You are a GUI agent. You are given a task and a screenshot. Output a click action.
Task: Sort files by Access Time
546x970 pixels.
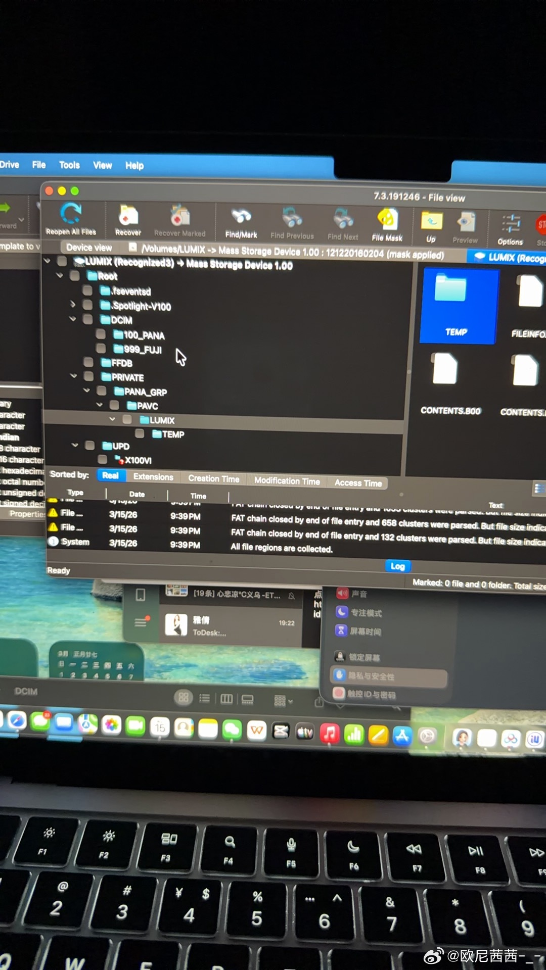coord(358,483)
